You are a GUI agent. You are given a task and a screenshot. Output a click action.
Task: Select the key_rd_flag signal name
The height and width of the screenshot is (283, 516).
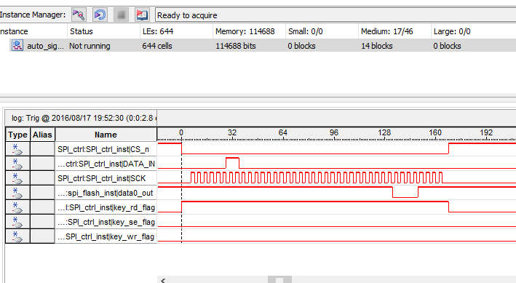click(106, 207)
